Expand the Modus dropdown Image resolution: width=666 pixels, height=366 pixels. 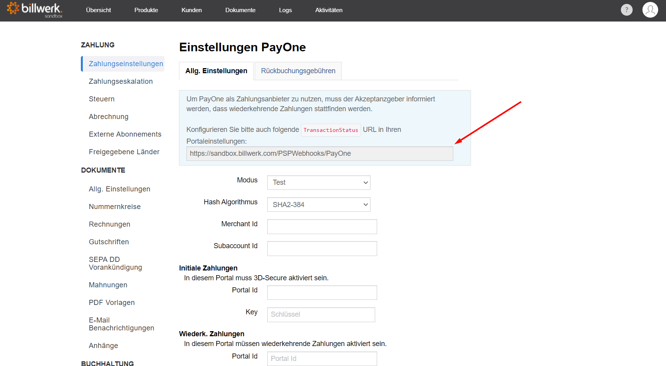[319, 182]
